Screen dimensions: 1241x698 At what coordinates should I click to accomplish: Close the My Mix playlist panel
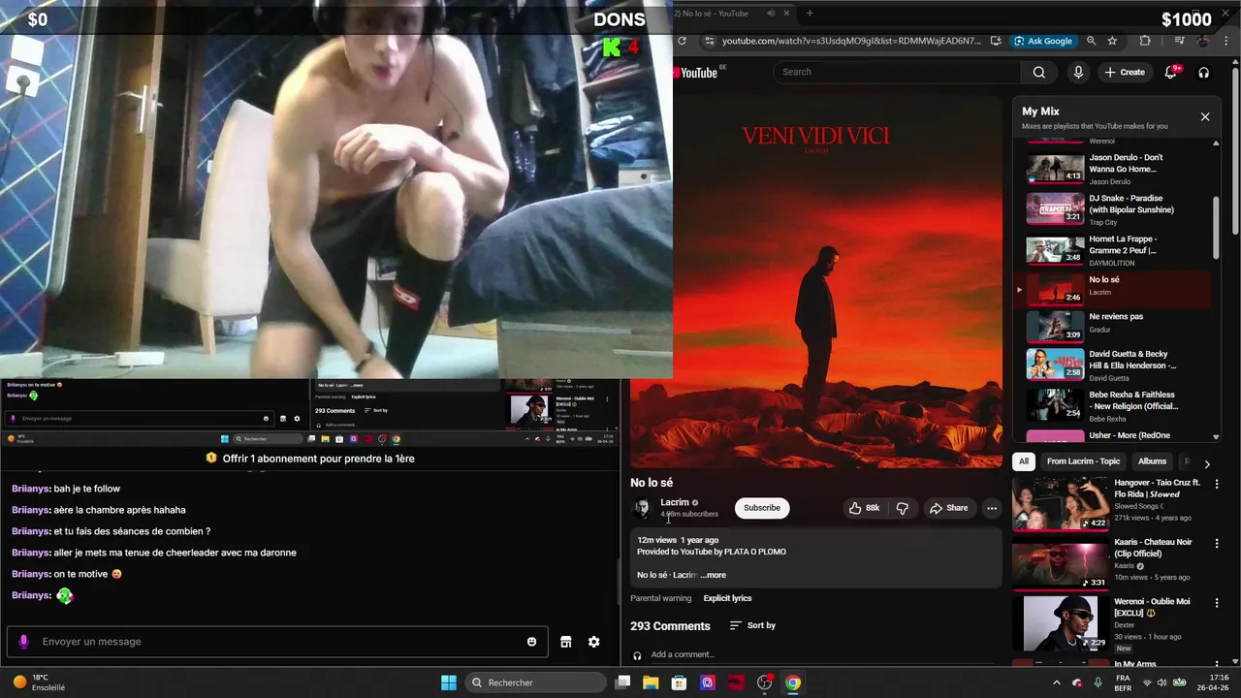pos(1205,116)
